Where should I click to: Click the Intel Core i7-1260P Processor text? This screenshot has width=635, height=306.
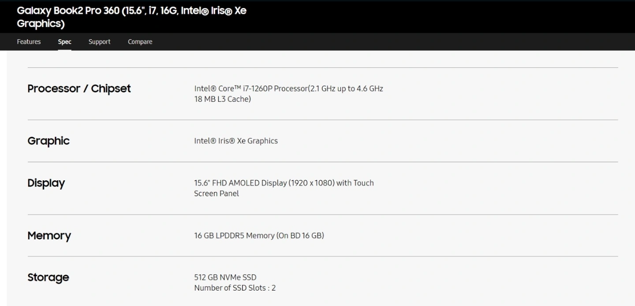coord(250,89)
